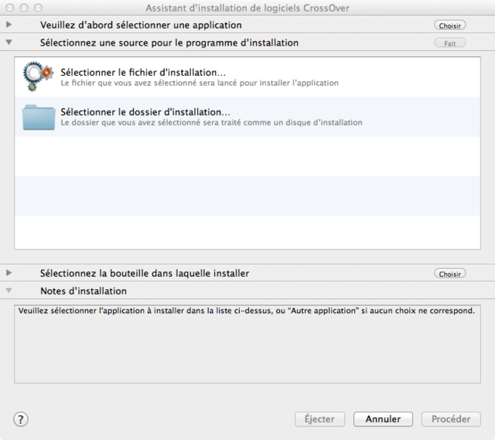Click the Annuler button
495x440 pixels.
(x=383, y=419)
